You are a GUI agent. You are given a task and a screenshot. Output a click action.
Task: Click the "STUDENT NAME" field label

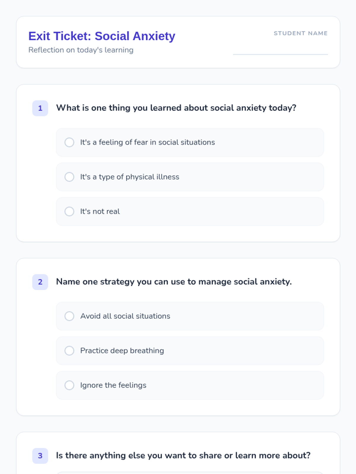click(x=301, y=33)
